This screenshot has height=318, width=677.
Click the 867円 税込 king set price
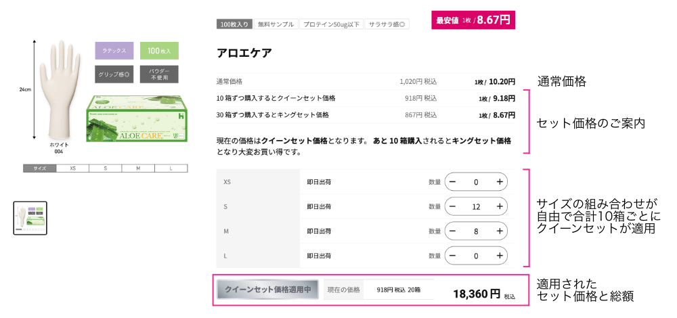point(420,115)
